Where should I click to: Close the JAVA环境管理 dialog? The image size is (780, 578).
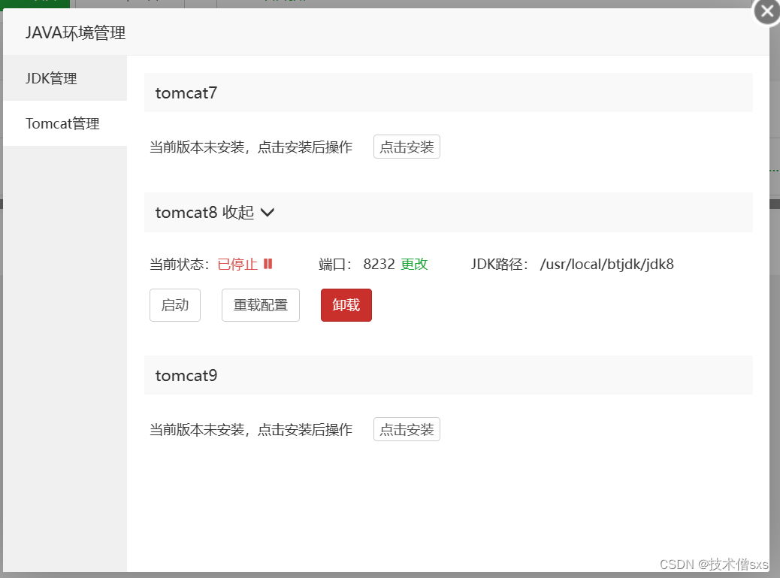click(x=766, y=11)
